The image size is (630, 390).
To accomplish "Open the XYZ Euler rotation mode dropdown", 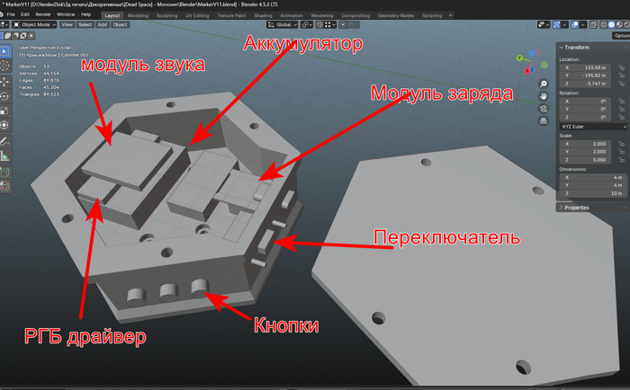I will coord(592,127).
